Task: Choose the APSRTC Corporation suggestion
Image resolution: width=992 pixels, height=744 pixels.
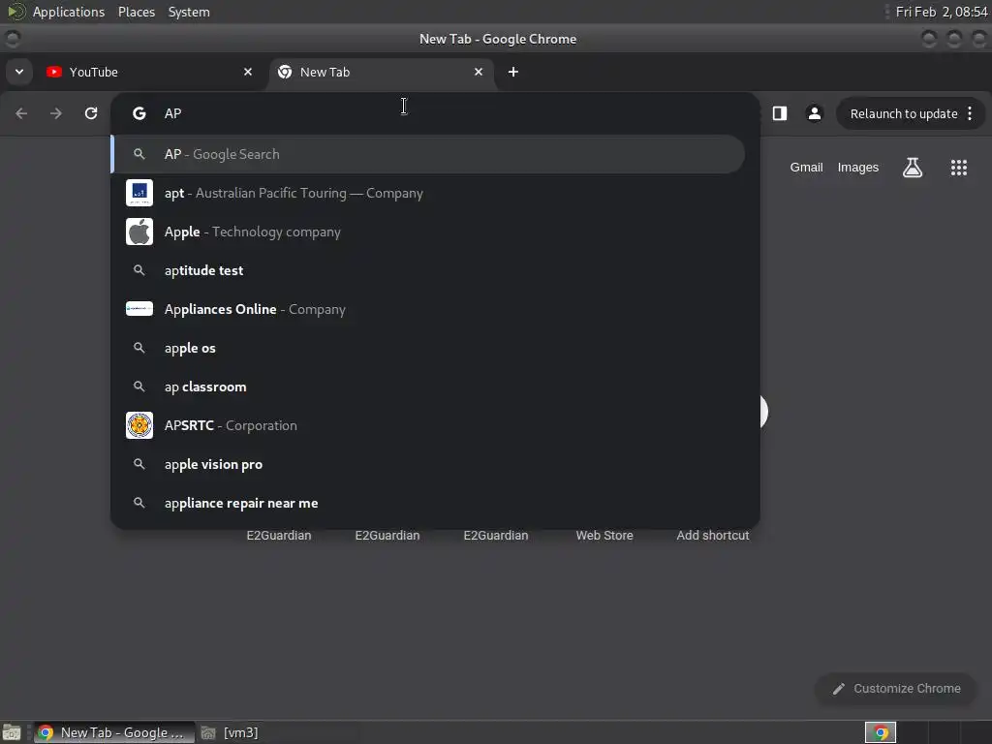Action: [428, 425]
